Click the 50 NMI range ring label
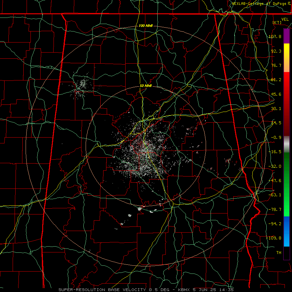Image resolution: width=292 pixels, height=292 pixels. [x=146, y=86]
